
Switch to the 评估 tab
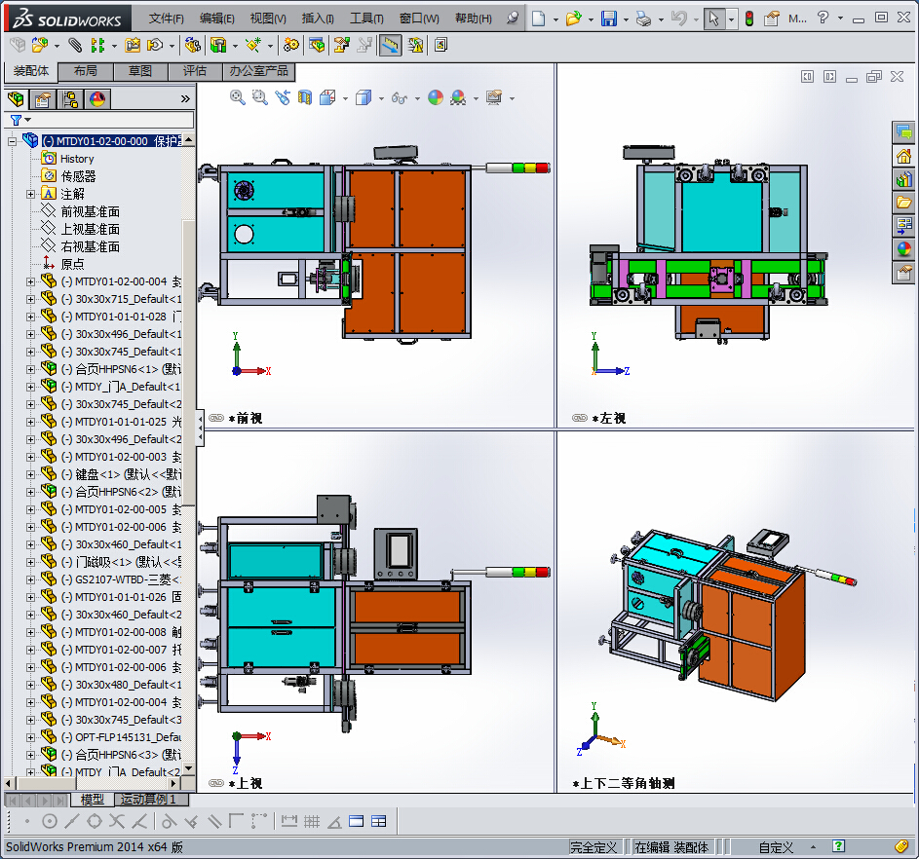pos(195,71)
